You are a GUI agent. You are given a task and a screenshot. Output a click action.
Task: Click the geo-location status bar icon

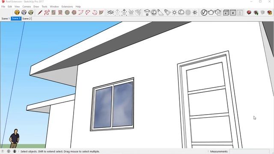click(x=3, y=151)
